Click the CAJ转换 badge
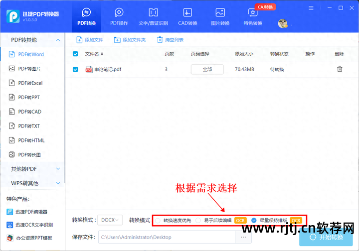359x251 pixels. pos(265,7)
